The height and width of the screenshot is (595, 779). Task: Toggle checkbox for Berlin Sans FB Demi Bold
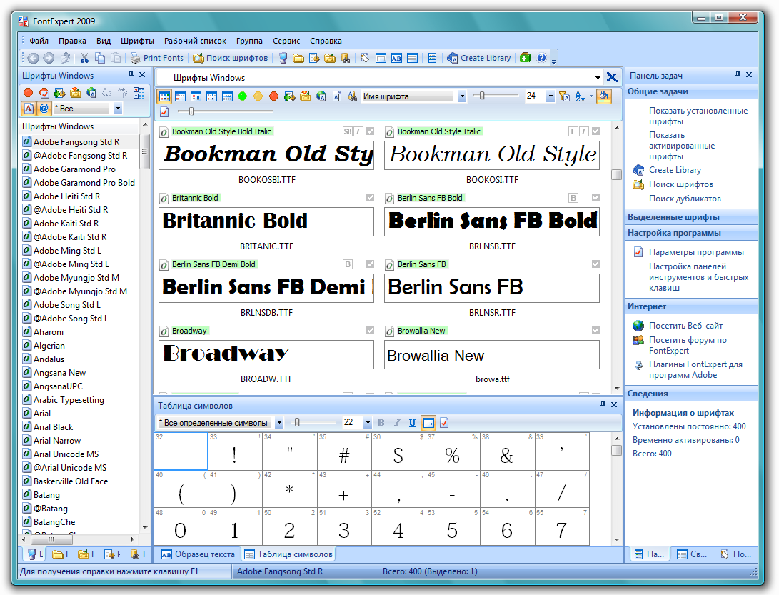[x=370, y=264]
